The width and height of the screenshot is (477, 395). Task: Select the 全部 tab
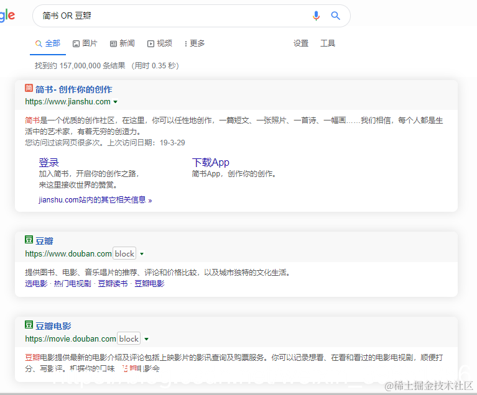tap(48, 43)
